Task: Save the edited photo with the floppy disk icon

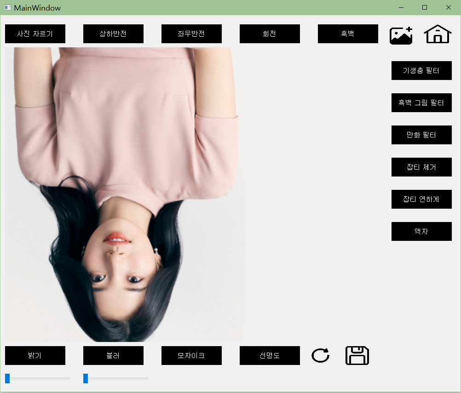Action: click(357, 355)
